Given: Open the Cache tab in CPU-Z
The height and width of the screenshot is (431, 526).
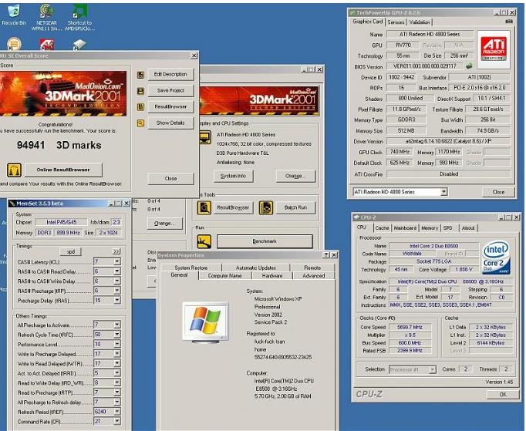Looking at the screenshot, I should tap(382, 228).
